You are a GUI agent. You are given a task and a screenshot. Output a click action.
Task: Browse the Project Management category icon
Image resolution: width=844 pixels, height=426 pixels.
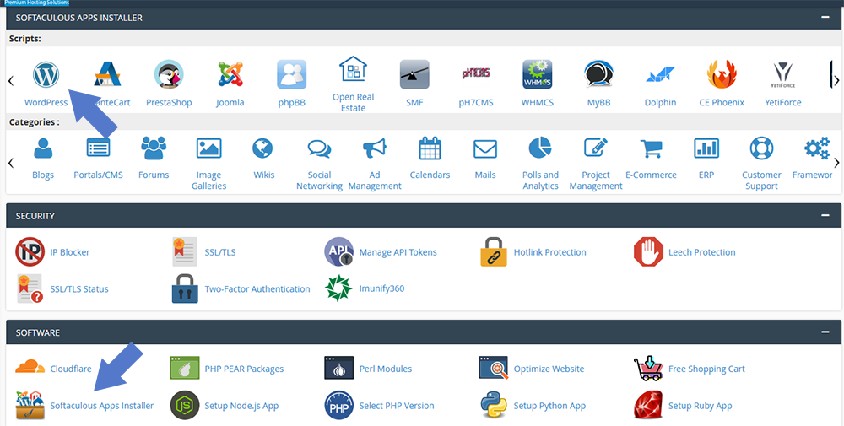(596, 148)
